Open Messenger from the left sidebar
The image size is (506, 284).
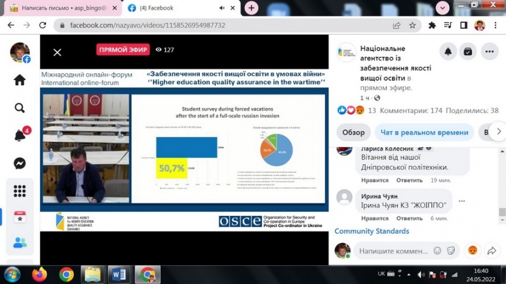click(x=20, y=163)
